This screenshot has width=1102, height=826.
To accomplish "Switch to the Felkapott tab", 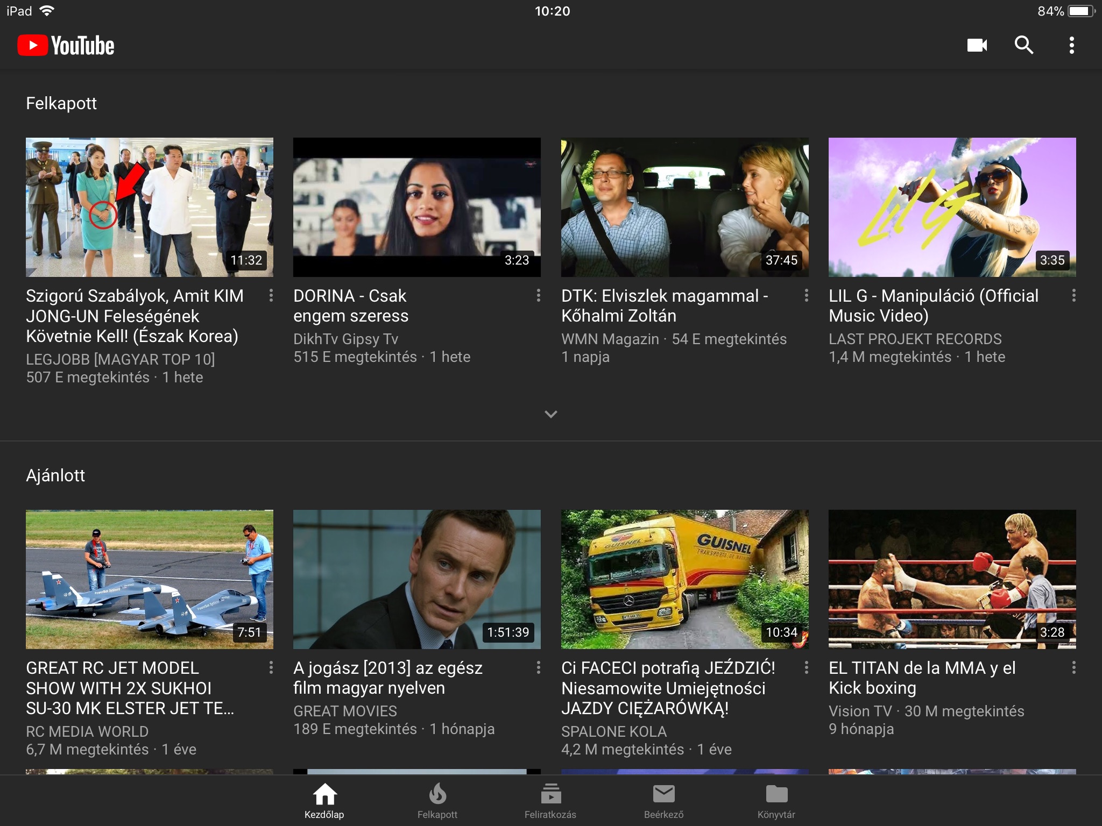I will coord(437,801).
